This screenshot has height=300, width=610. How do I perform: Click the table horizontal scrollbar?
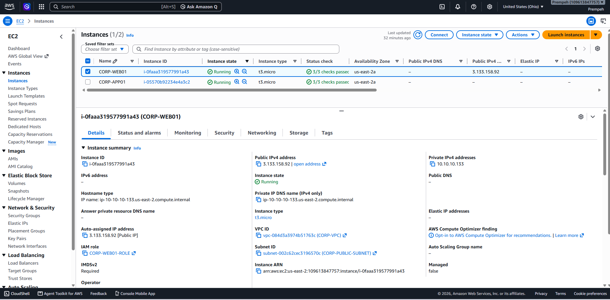click(x=232, y=90)
